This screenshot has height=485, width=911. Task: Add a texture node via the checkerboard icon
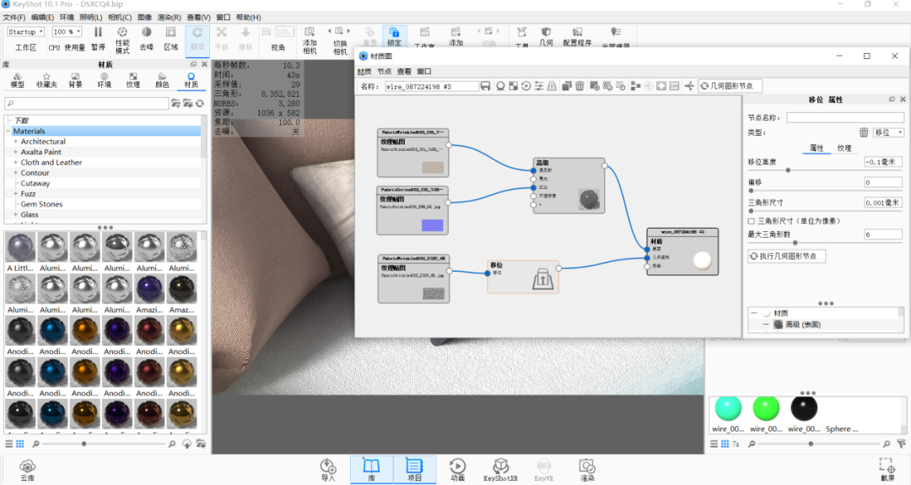(513, 86)
